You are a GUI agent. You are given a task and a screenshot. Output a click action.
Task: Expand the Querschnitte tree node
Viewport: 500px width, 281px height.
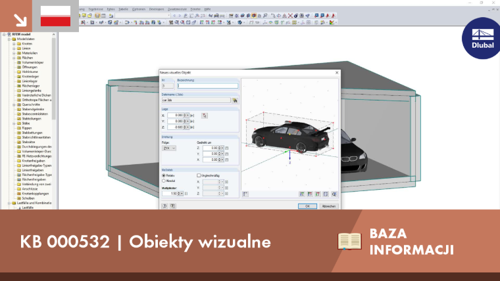click(x=14, y=104)
